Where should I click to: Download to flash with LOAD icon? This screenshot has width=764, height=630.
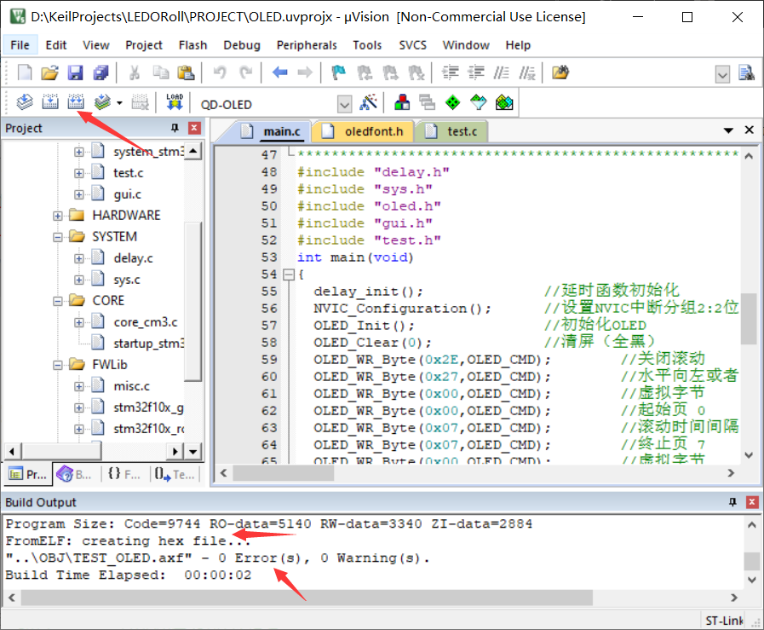click(x=175, y=102)
